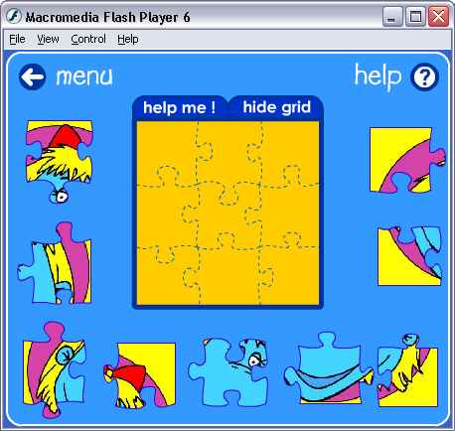Open the File menu

click(x=17, y=39)
